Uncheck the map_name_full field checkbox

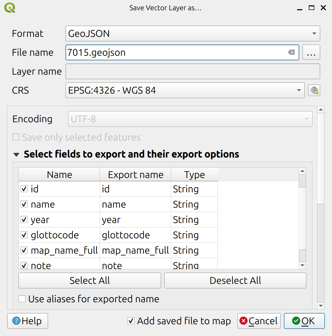tap(24, 250)
